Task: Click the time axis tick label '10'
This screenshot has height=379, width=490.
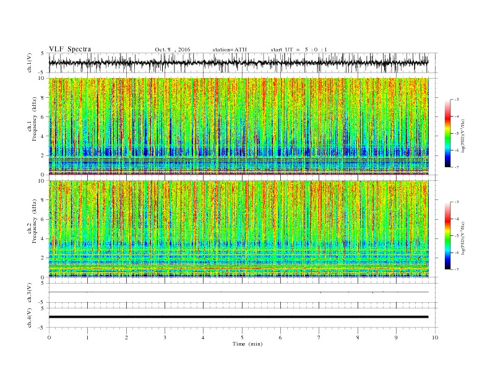Action: pyautogui.click(x=435, y=338)
